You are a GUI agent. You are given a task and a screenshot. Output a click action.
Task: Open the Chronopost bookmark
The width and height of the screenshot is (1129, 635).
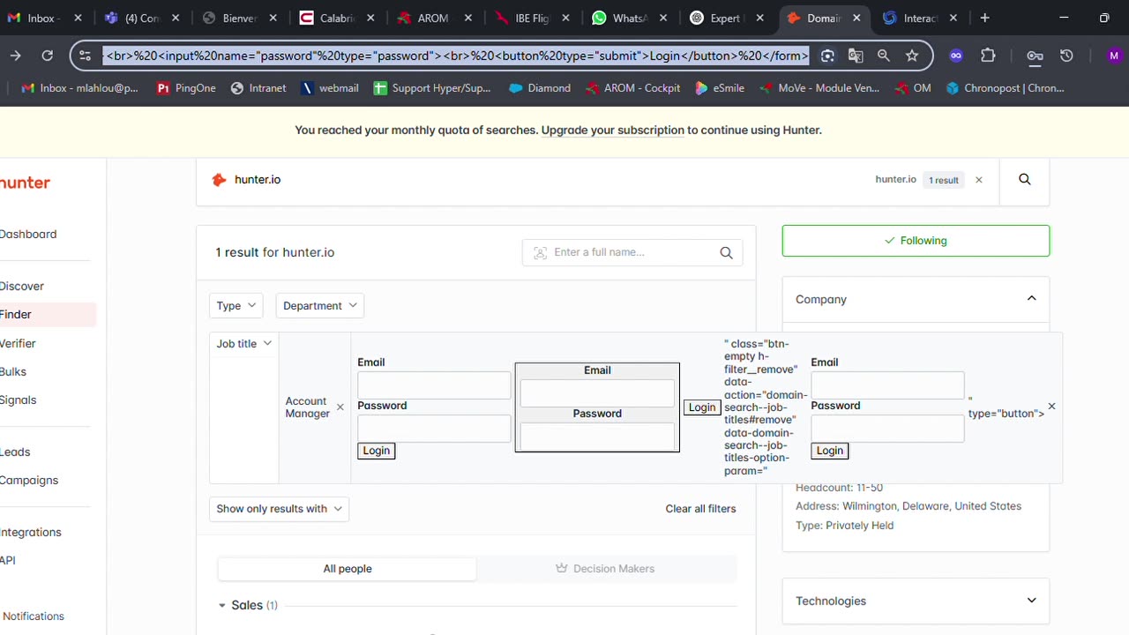click(x=1005, y=88)
